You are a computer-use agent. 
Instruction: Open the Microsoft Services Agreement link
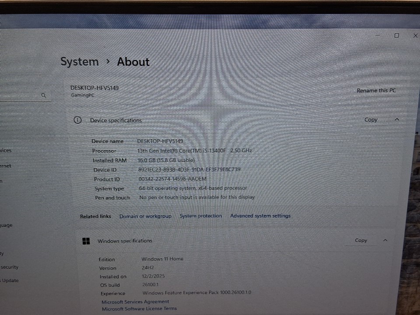135,301
